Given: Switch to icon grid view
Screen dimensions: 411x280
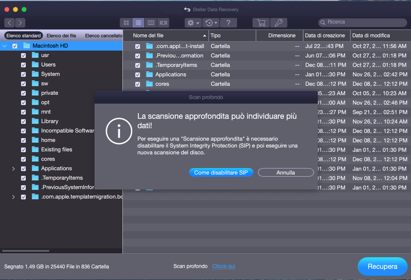Looking at the screenshot, I should pyautogui.click(x=126, y=23).
